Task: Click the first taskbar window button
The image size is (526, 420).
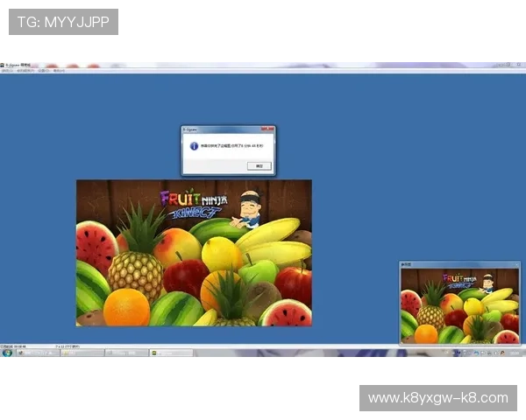Action: point(35,353)
